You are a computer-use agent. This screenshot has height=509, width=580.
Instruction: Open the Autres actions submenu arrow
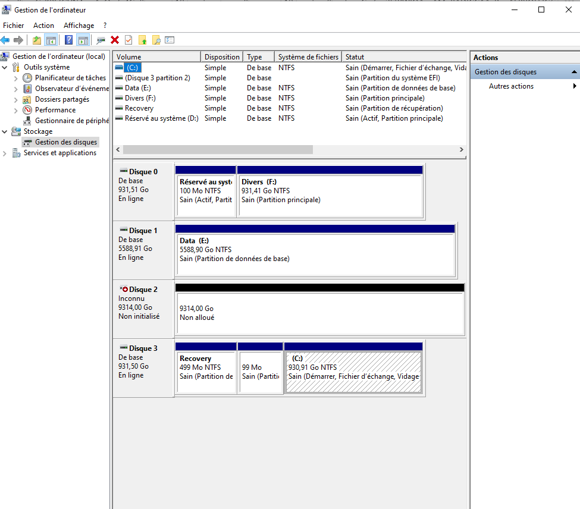tap(575, 86)
